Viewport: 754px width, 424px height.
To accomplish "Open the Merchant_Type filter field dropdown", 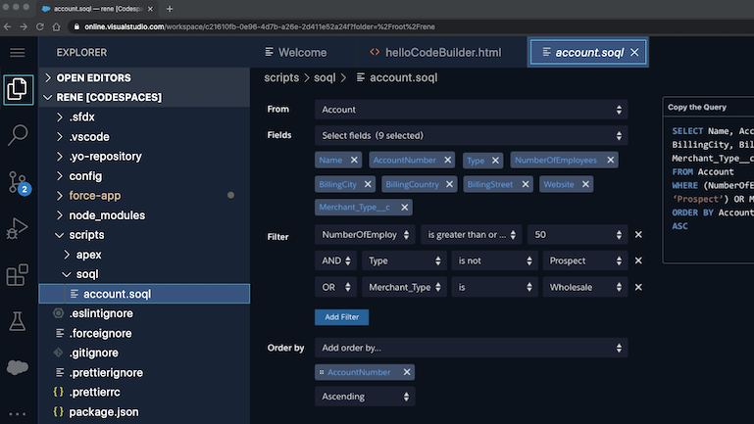I will (404, 287).
